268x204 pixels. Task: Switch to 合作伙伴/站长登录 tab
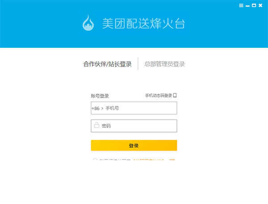coord(107,64)
